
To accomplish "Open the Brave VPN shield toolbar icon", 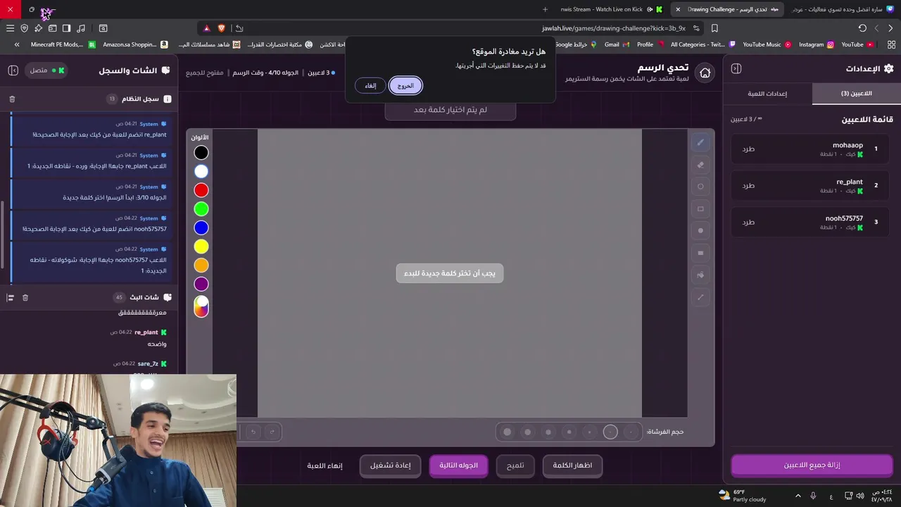I will coord(24,28).
